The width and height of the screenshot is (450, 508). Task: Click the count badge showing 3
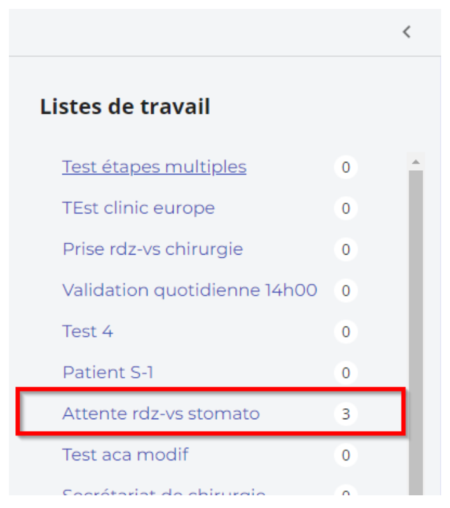(x=346, y=414)
